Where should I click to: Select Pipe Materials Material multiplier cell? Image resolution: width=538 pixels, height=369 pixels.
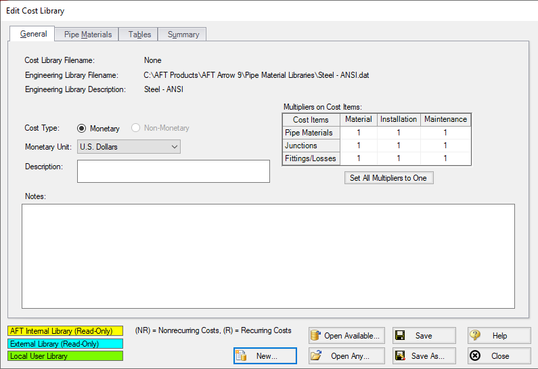click(x=358, y=133)
